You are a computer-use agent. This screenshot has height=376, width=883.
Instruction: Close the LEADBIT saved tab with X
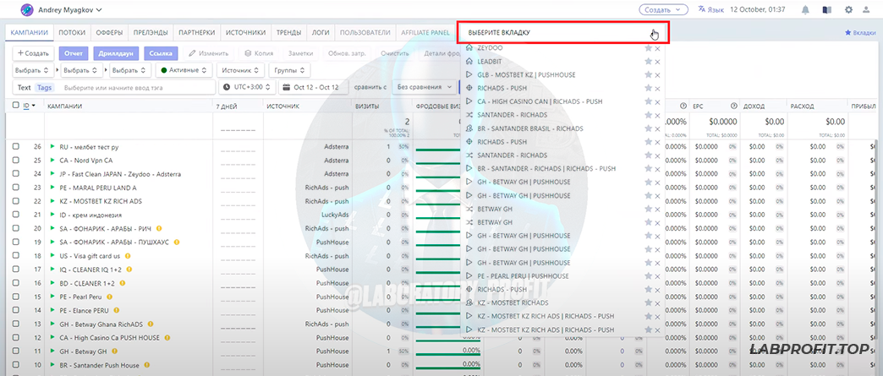[x=657, y=62]
